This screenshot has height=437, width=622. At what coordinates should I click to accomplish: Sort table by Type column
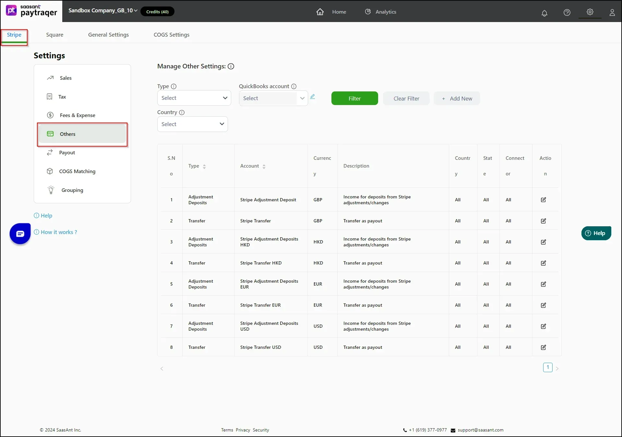(204, 167)
